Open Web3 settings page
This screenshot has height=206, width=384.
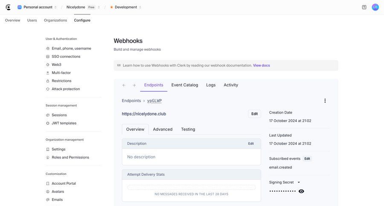coord(56,65)
